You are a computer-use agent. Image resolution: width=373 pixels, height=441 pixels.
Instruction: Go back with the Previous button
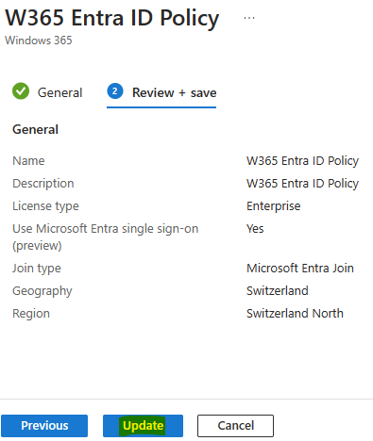tap(44, 426)
